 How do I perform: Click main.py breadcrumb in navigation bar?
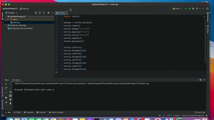click(x=24, y=9)
